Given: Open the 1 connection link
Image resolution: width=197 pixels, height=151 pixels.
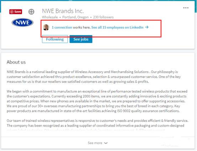Looking at the screenshot, I should (x=62, y=27).
